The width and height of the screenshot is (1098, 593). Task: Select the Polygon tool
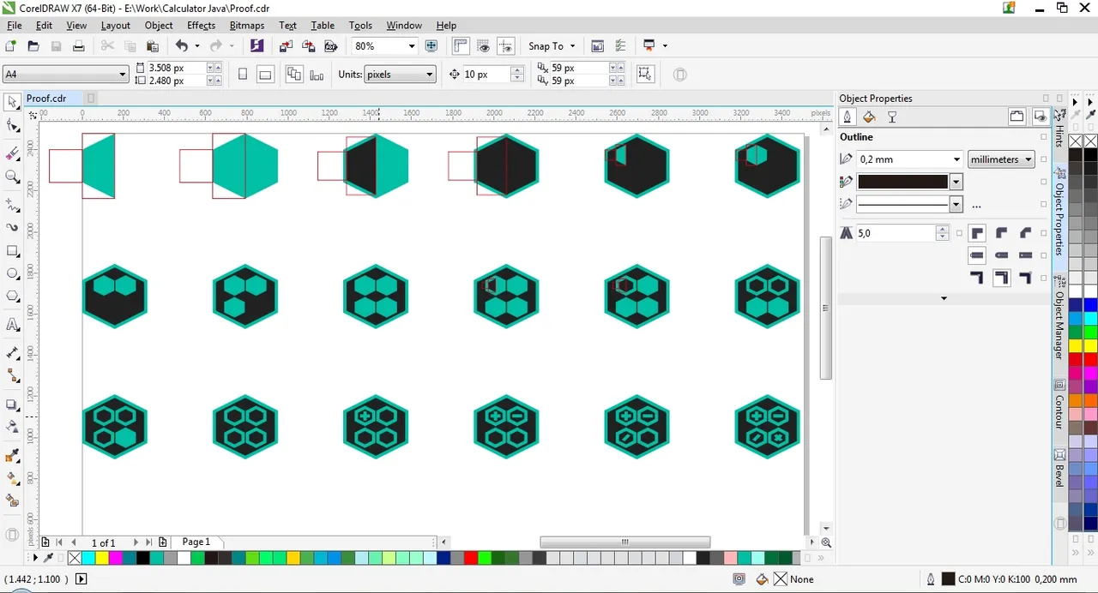12,296
